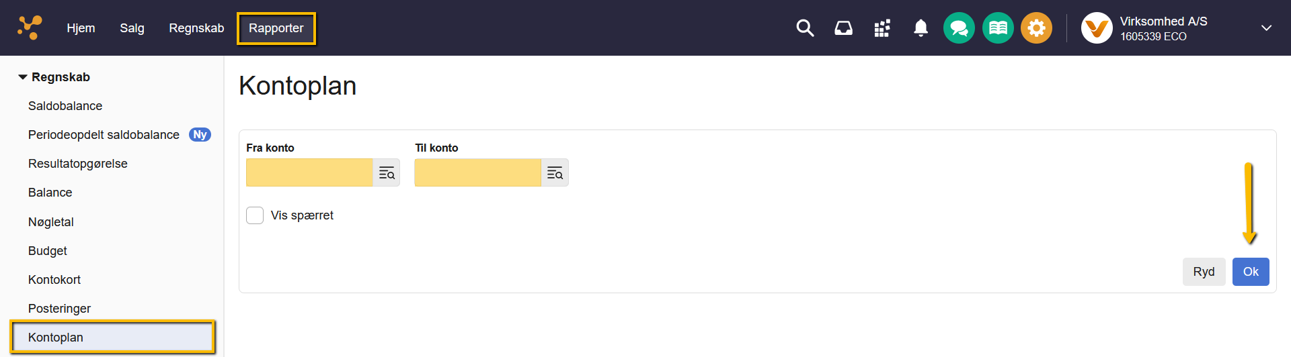Open Saldobalance in the sidebar

[x=65, y=106]
